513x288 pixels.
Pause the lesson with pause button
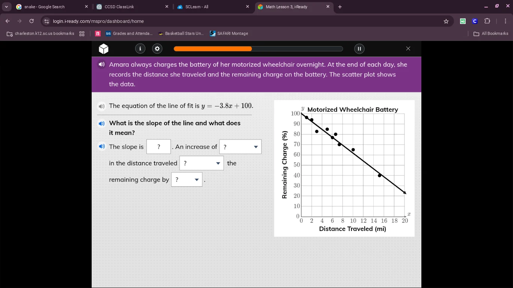[x=359, y=49]
